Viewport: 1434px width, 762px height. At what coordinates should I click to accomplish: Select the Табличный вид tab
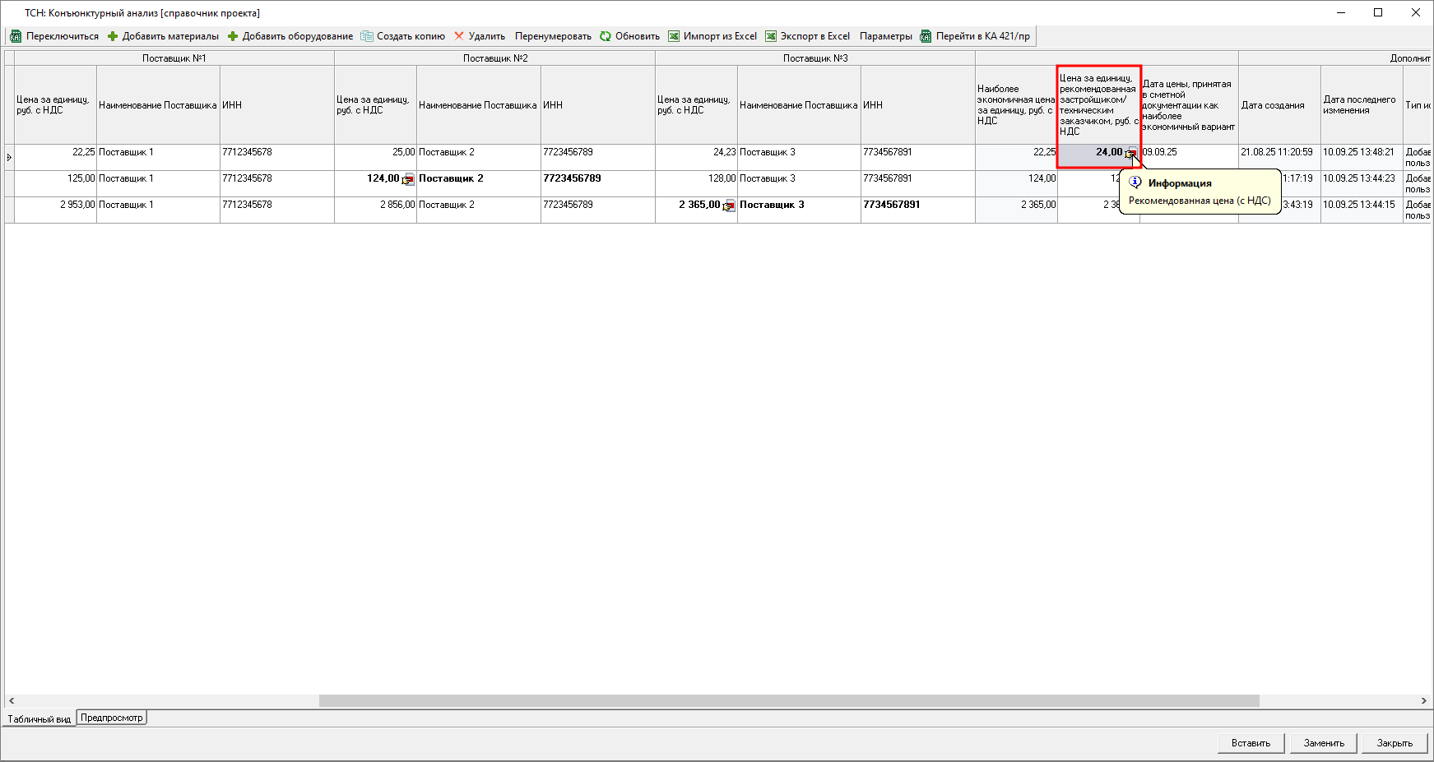(39, 718)
